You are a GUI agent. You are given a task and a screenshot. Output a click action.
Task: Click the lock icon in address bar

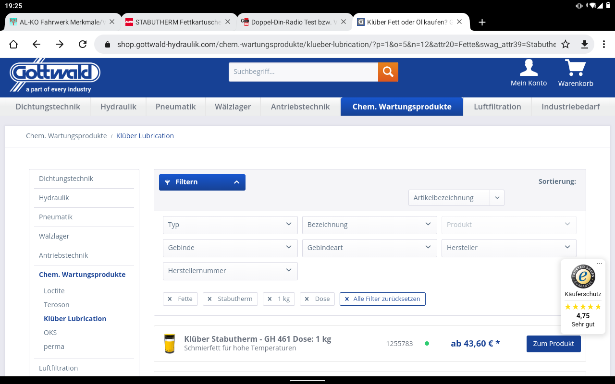(107, 44)
